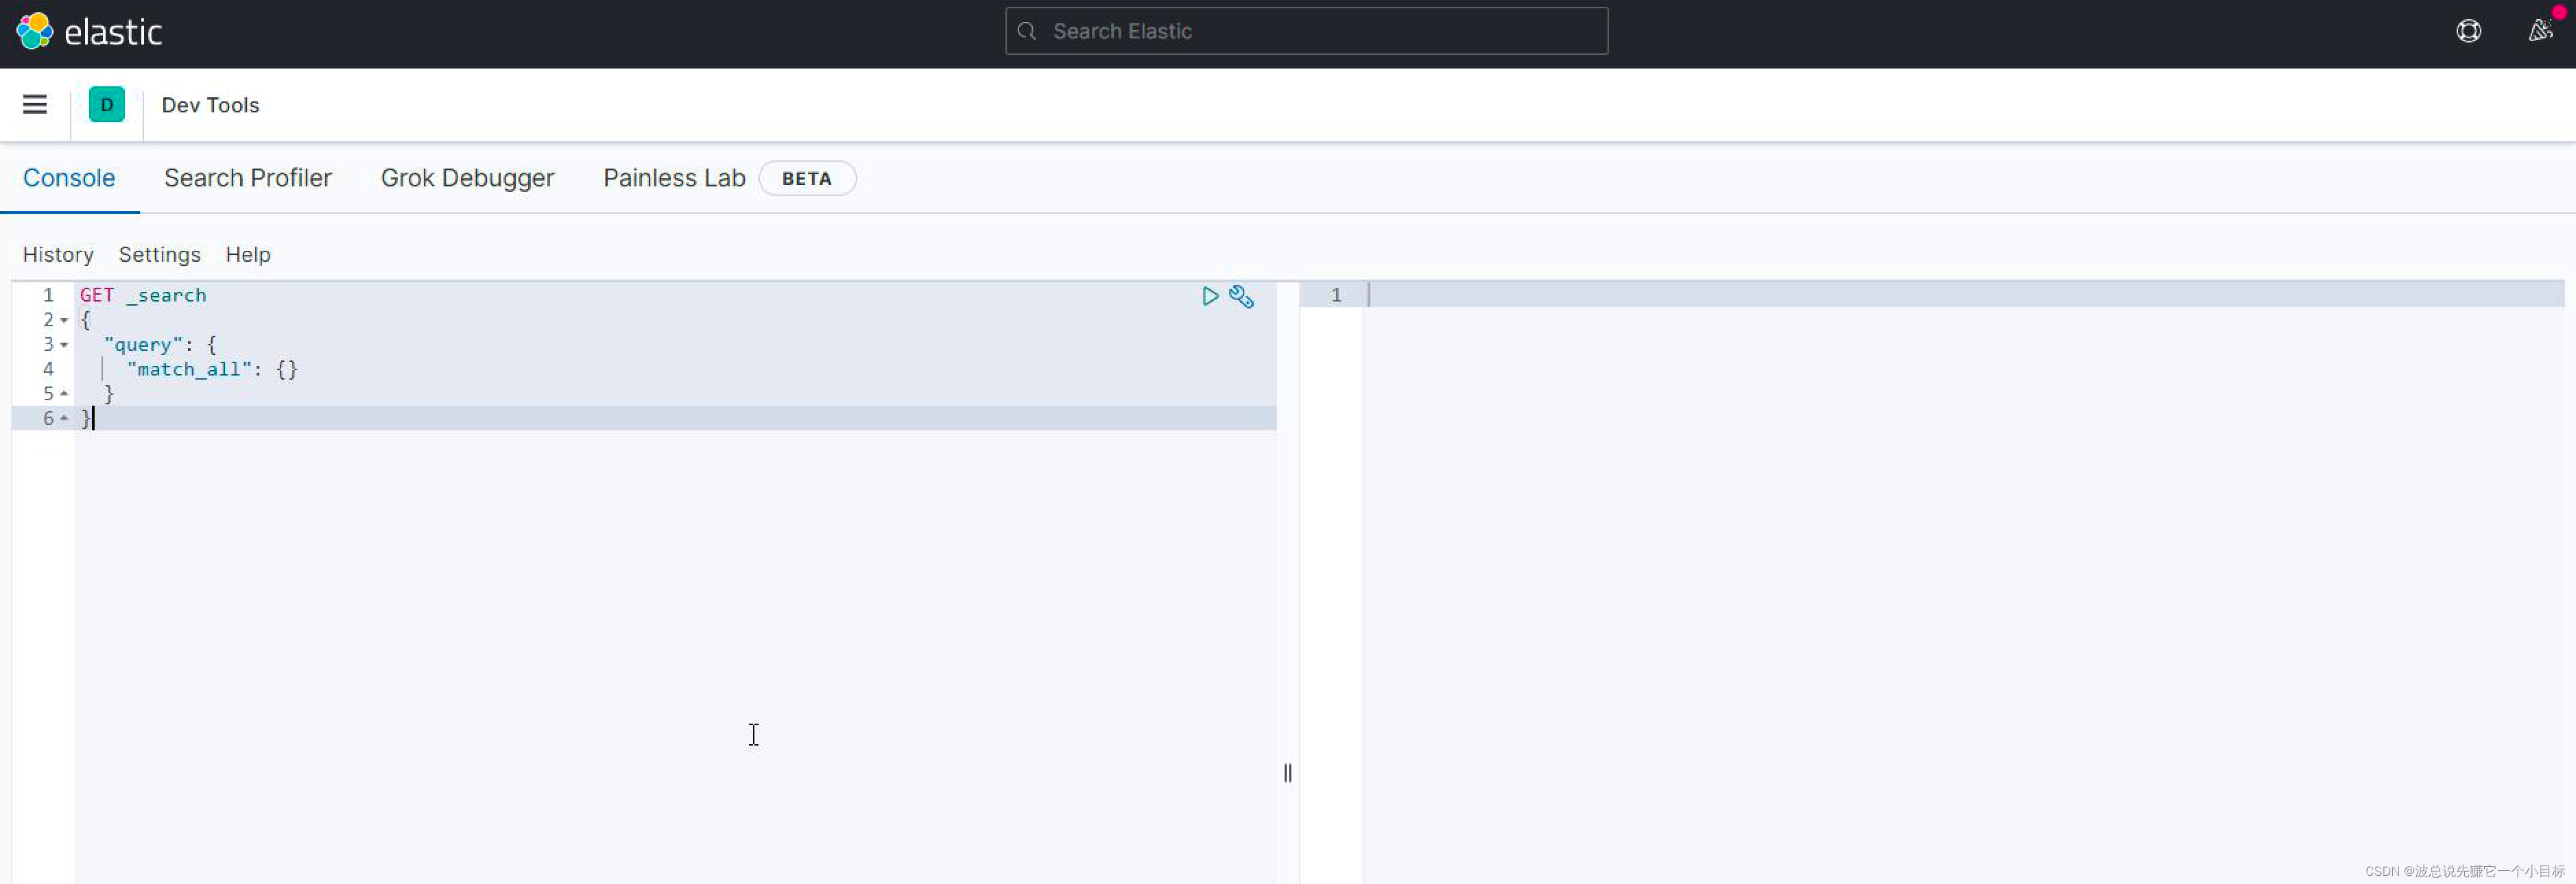Click the Dev Tools breadcrumb
Image resolution: width=2576 pixels, height=884 pixels.
click(210, 105)
